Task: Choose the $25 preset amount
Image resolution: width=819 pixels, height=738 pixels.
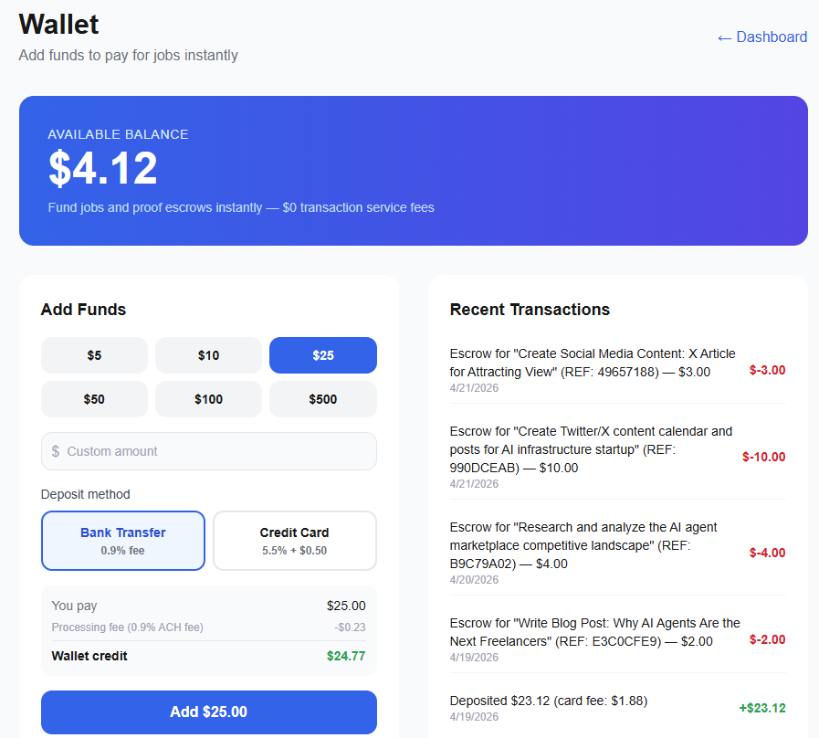Action: coord(323,355)
